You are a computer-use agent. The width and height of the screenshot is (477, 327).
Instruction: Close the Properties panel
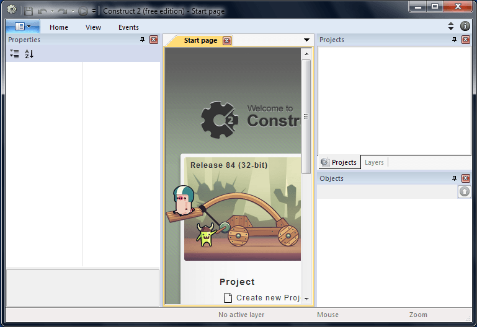[154, 40]
